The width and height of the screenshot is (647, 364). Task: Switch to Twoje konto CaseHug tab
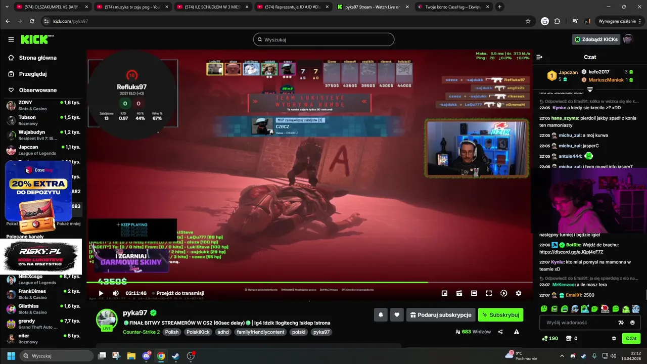click(x=453, y=7)
